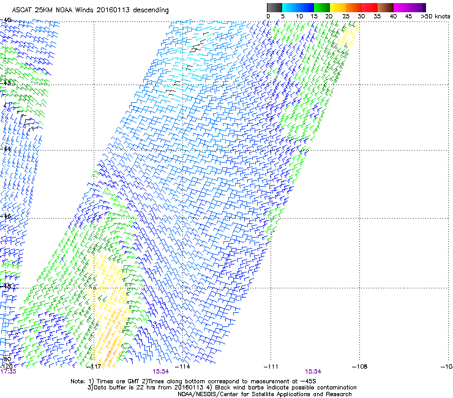Click the cyan 5-10 knots legend color
This screenshot has width=453, height=398.
click(290, 7)
